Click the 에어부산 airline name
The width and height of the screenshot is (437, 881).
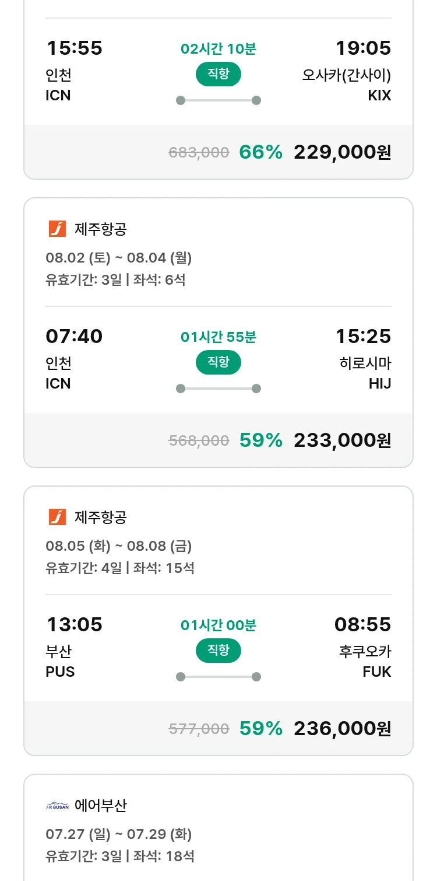(x=101, y=806)
